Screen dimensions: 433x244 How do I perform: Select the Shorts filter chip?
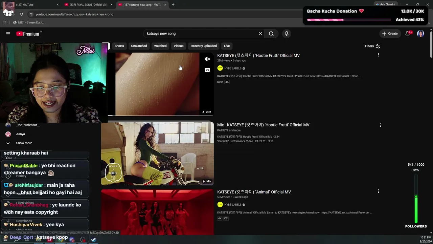click(119, 46)
